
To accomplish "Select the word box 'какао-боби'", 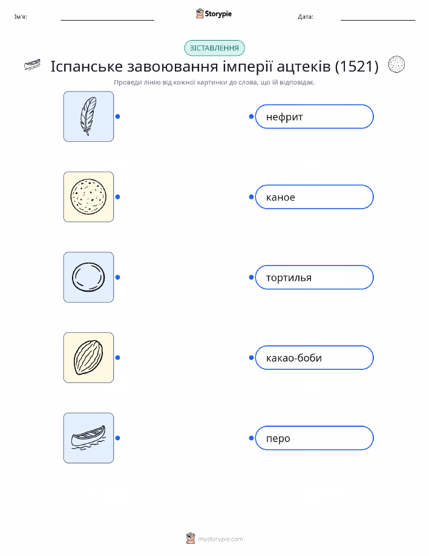I will click(x=314, y=358).
